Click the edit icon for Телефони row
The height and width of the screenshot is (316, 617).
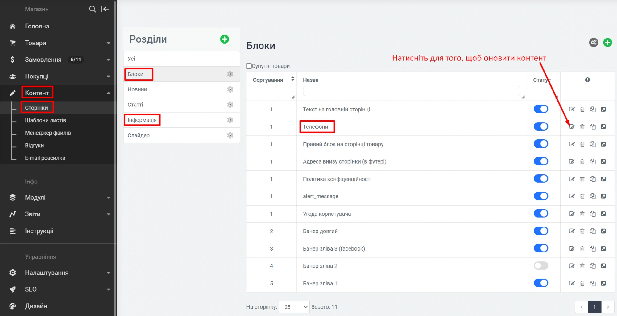pyautogui.click(x=572, y=127)
